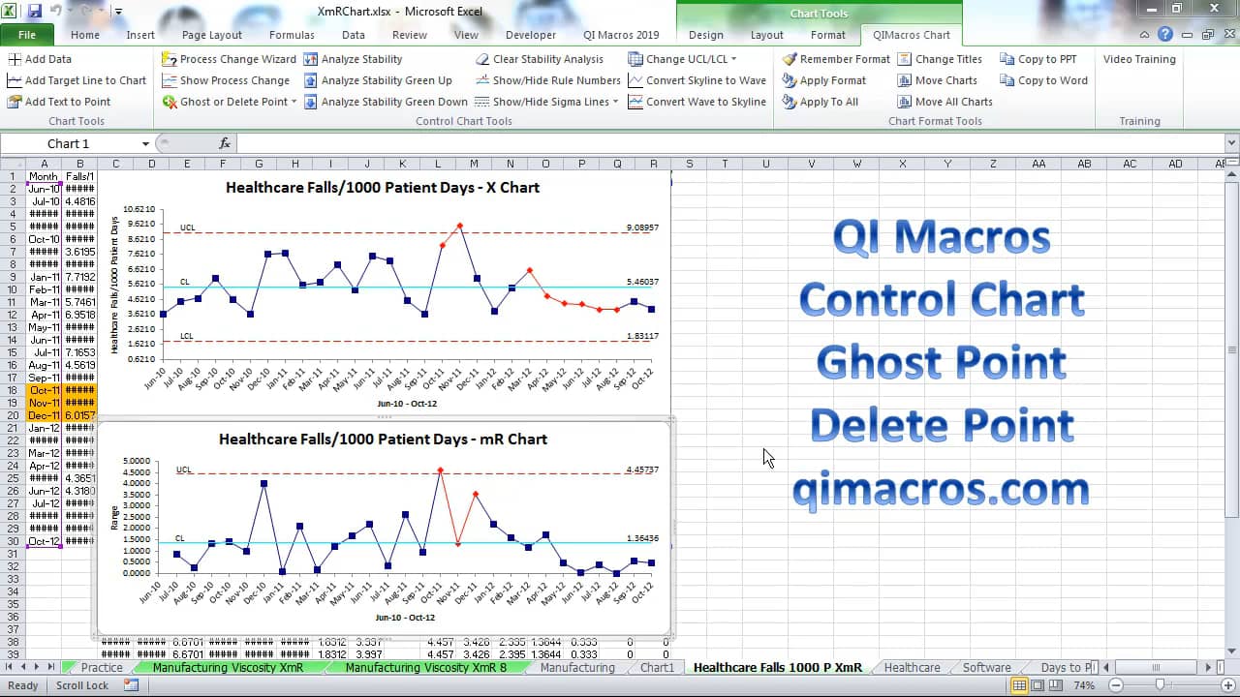Go to first sheet navigation arrow
Screen dimensions: 1240x697
11,667
